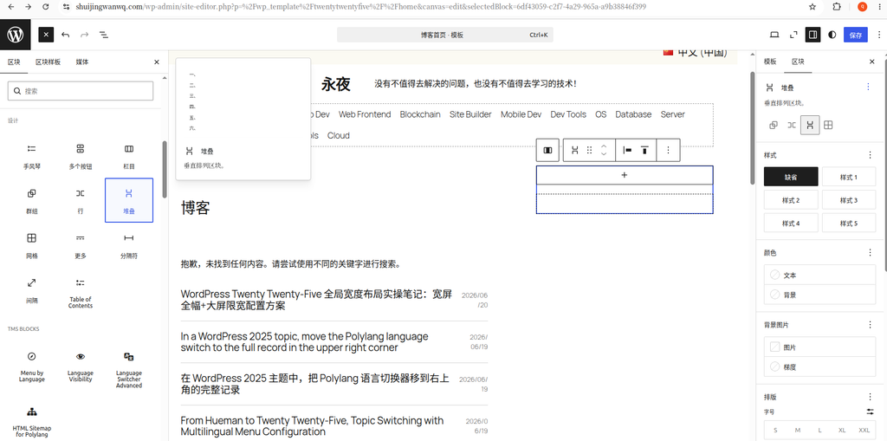The image size is (887, 441).
Task: Click the block drag handle icon
Action: (x=589, y=150)
